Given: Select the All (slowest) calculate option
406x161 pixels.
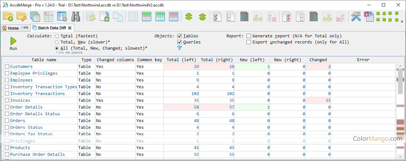Looking at the screenshot, I should (x=57, y=48).
